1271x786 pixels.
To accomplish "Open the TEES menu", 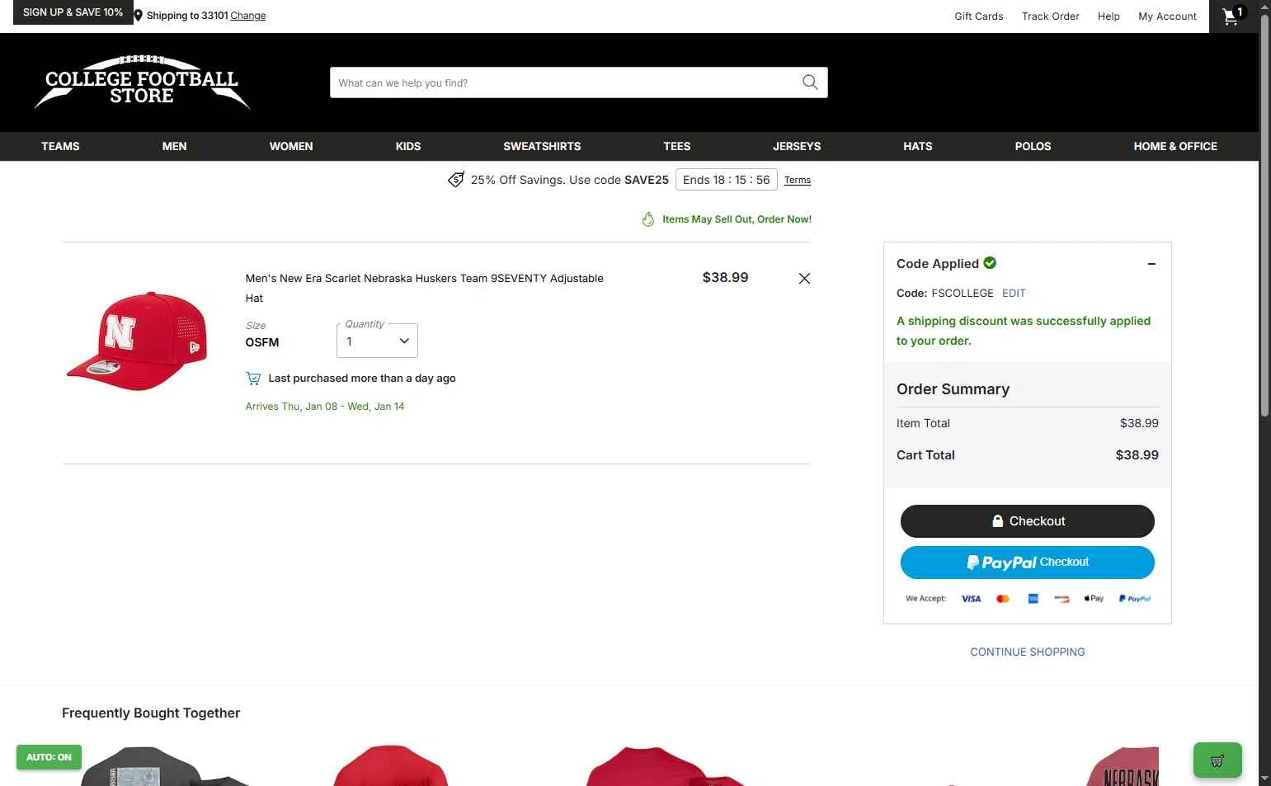I will click(677, 146).
